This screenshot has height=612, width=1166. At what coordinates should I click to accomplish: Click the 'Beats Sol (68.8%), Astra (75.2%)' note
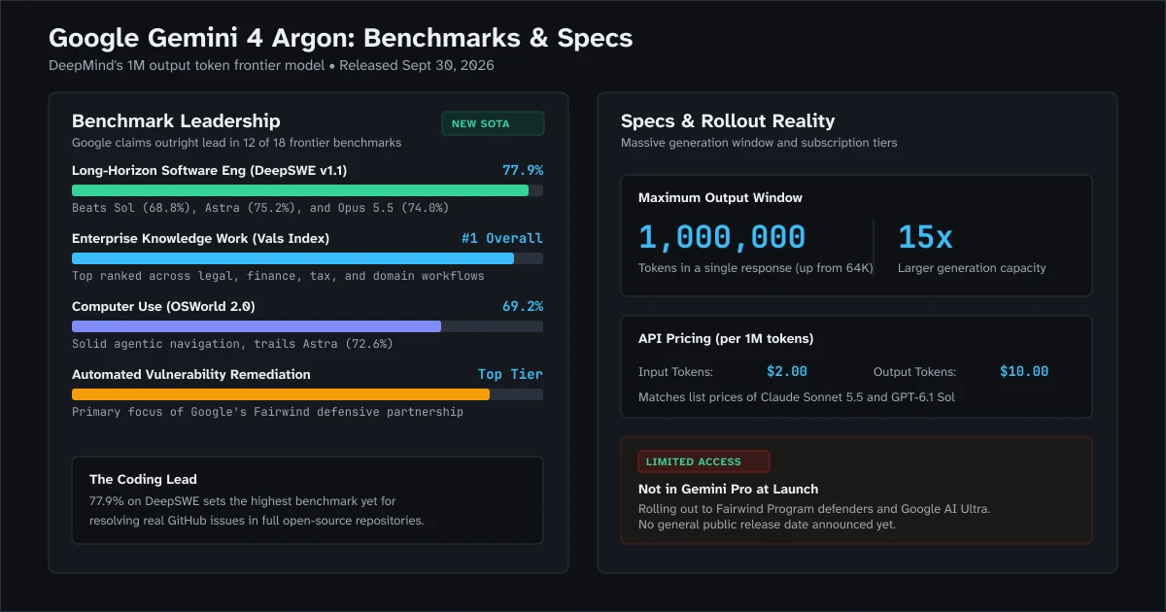click(x=260, y=208)
